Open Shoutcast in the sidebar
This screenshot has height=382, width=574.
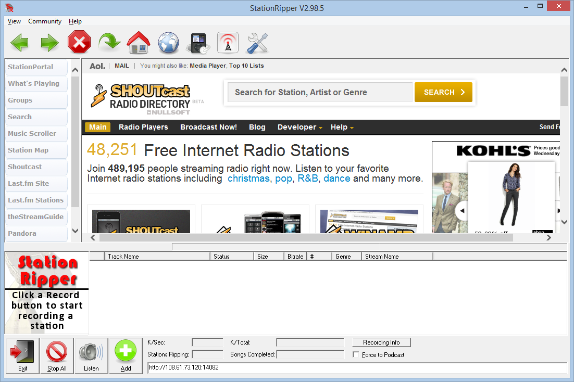pyautogui.click(x=36, y=167)
